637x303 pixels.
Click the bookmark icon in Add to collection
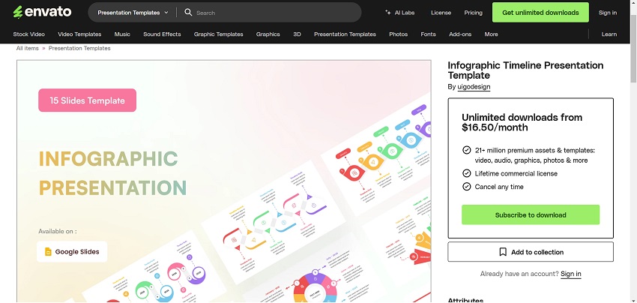503,252
